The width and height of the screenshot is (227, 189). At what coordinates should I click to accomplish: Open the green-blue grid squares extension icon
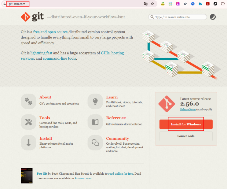pyautogui.click(x=170, y=4)
